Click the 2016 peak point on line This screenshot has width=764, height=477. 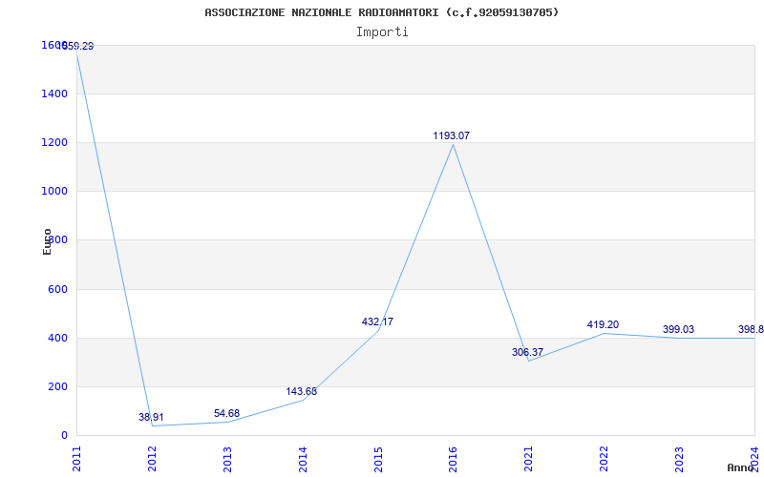[453, 144]
